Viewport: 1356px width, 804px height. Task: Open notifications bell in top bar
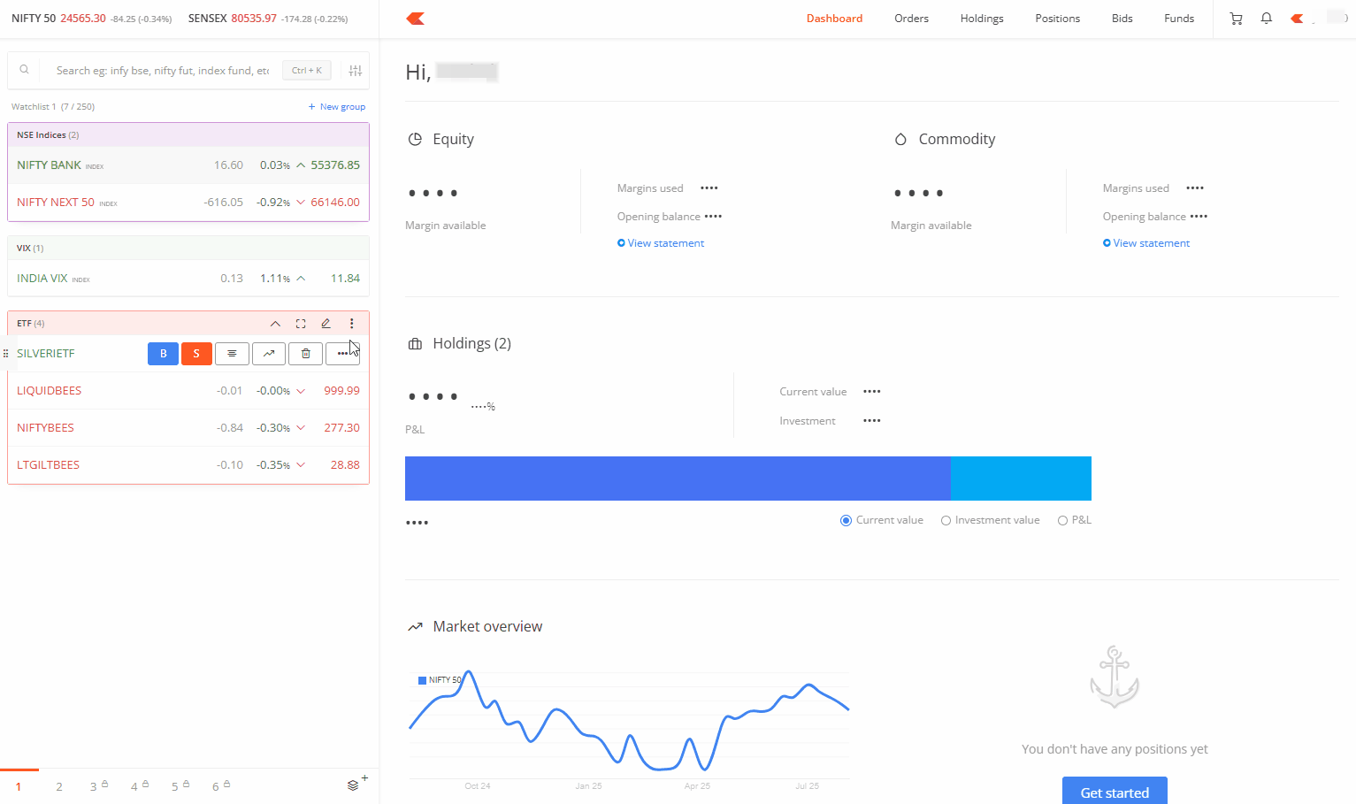pos(1267,19)
